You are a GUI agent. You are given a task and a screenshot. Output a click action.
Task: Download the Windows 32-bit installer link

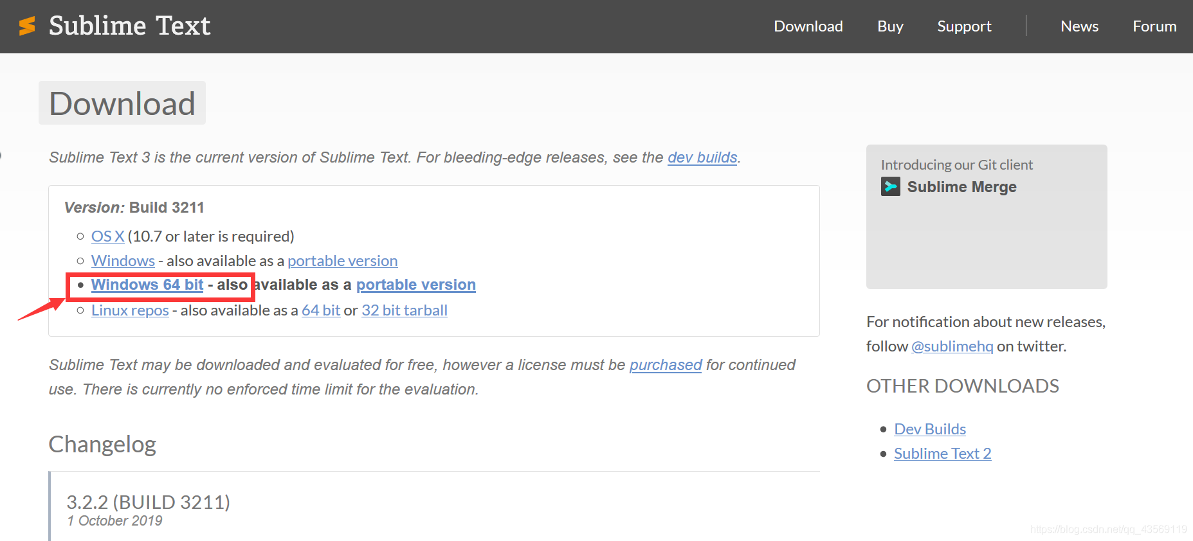click(x=123, y=261)
